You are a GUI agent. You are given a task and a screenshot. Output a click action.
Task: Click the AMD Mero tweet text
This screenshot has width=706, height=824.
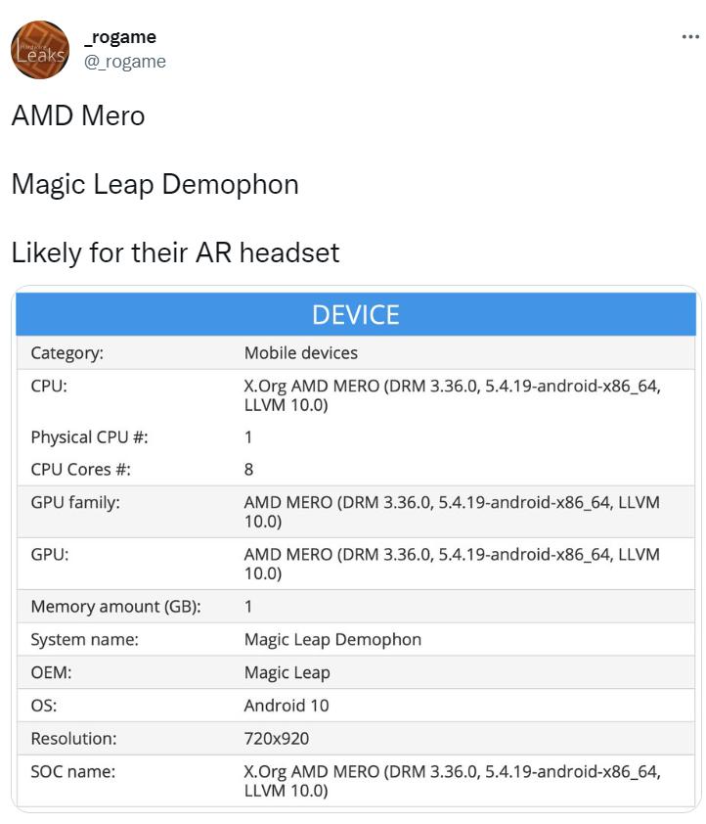[77, 114]
